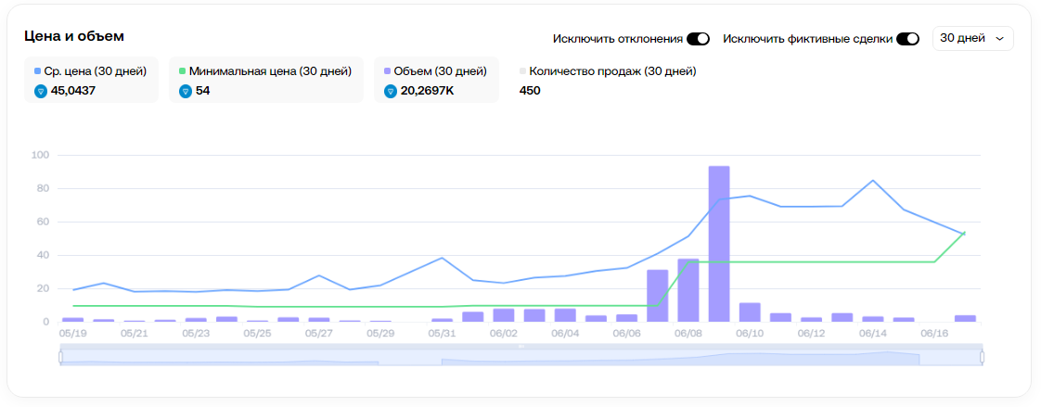Viewport: 1041px width, 407px height.
Task: Click the 06/02 date label
Action: coord(503,333)
